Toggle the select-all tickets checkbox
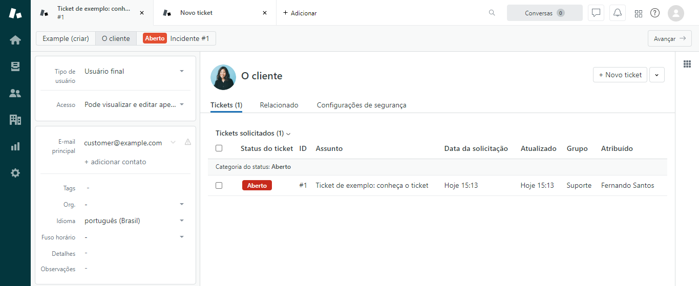 point(219,148)
